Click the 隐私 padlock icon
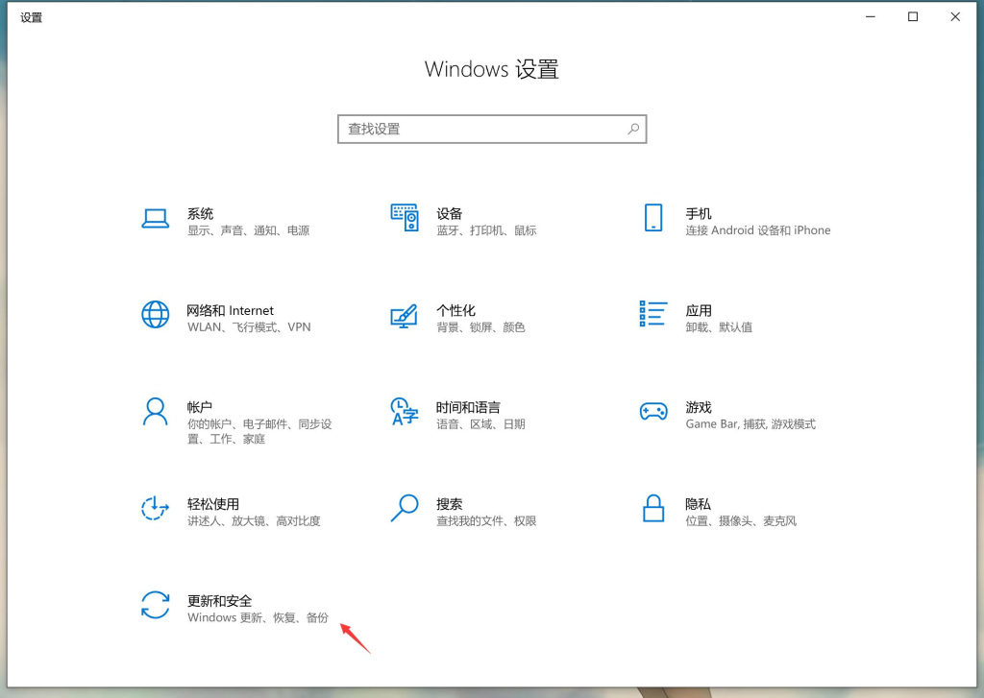This screenshot has width=984, height=698. [x=653, y=508]
